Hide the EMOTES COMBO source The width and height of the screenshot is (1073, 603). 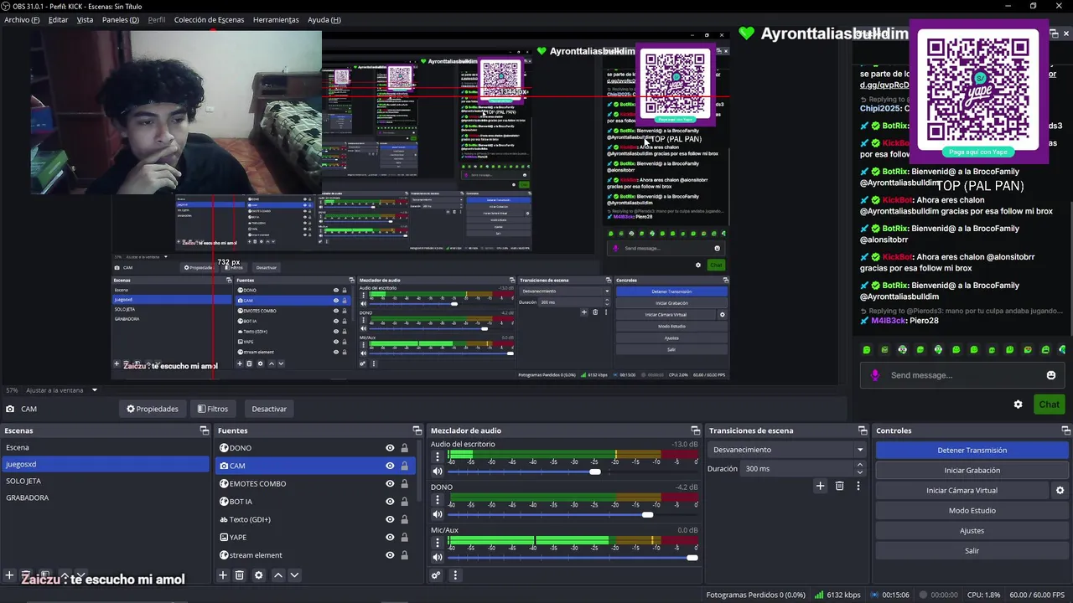tap(390, 483)
